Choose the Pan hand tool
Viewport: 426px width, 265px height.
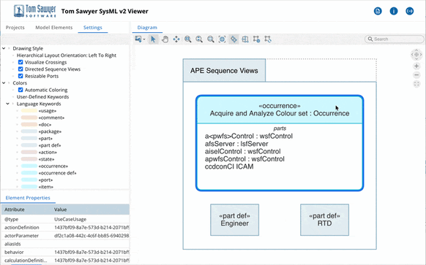point(165,39)
